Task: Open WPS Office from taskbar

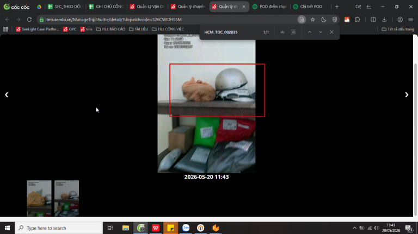Action: (x=156, y=228)
